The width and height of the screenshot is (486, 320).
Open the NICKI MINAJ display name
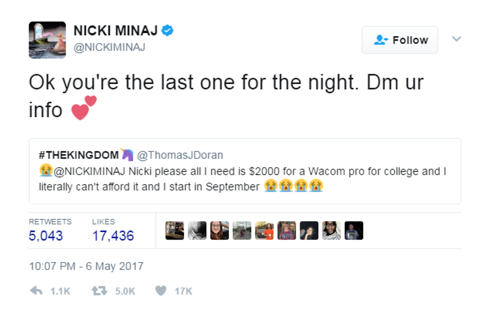(x=115, y=30)
